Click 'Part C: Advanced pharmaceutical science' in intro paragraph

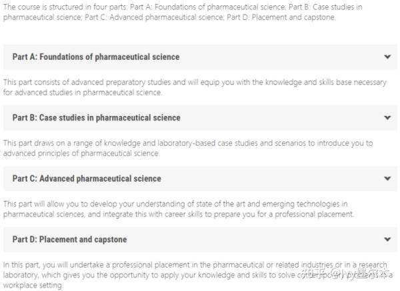point(155,17)
